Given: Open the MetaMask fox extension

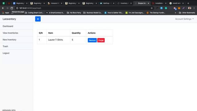Looking at the screenshot, I should pyautogui.click(x=179, y=8).
